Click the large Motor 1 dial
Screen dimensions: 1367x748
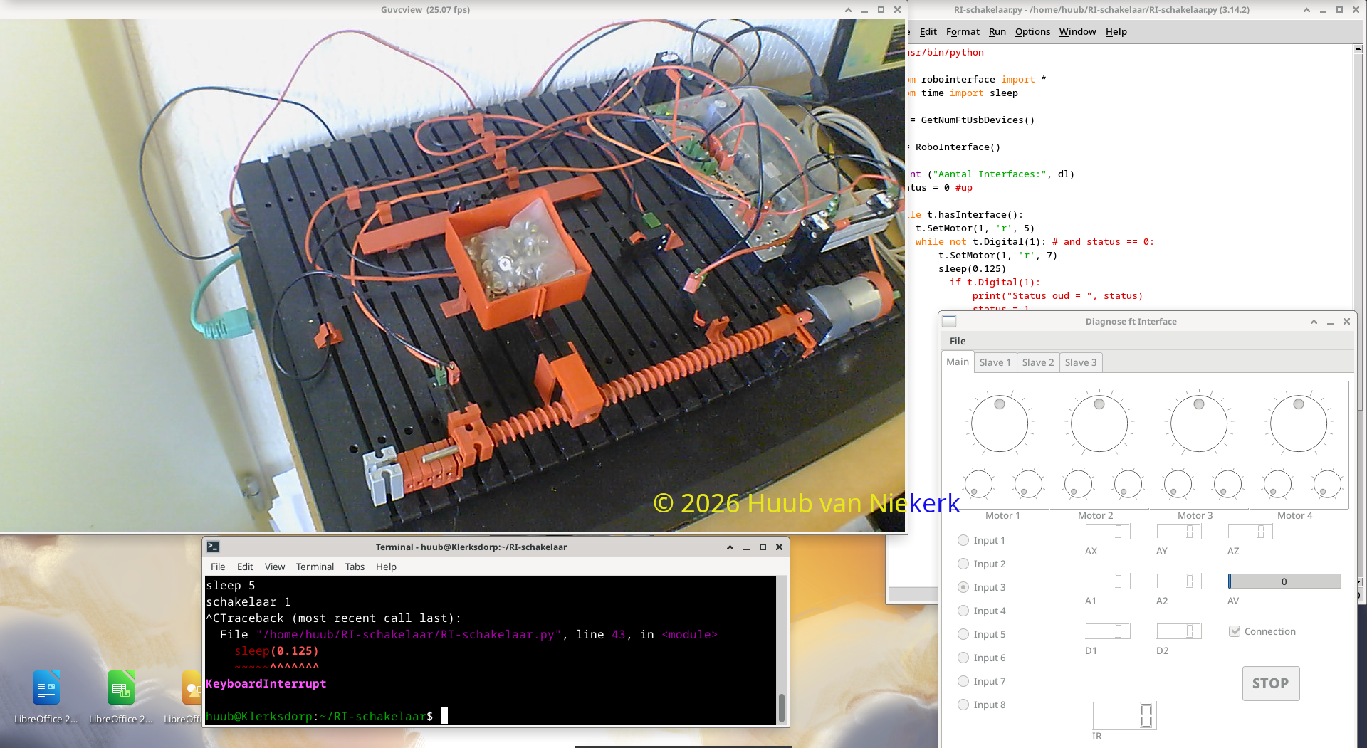pyautogui.click(x=1000, y=424)
